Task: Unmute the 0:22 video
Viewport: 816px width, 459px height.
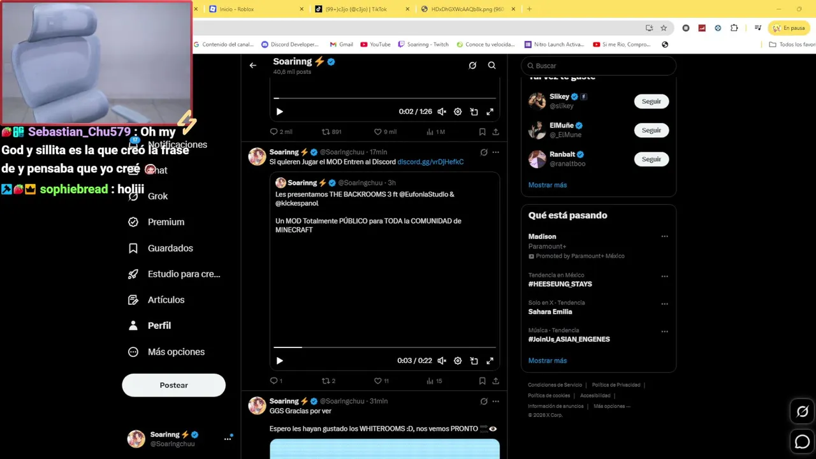Action: point(442,361)
